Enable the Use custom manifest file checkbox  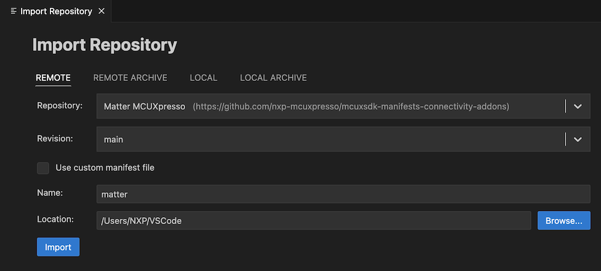(43, 168)
